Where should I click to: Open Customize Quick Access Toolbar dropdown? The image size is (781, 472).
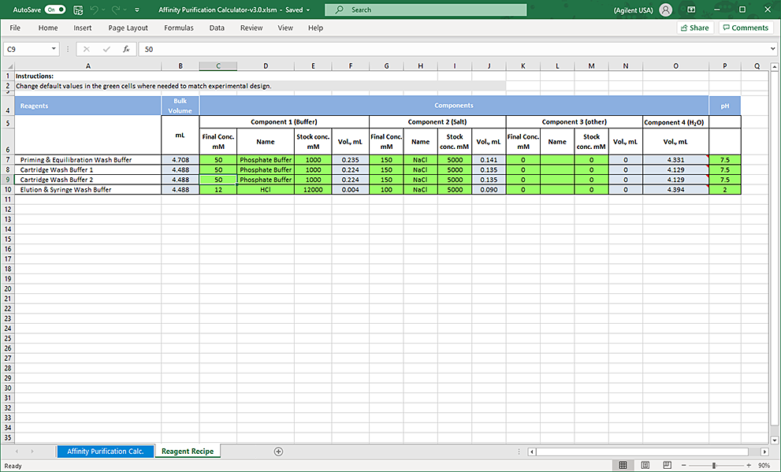tap(137, 10)
